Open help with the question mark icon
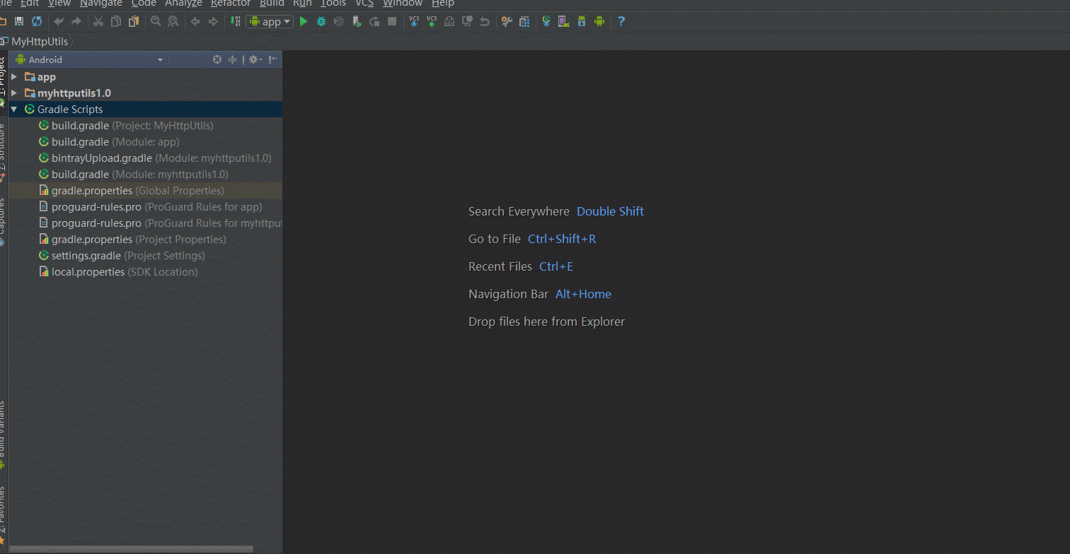This screenshot has width=1070, height=554. [621, 22]
